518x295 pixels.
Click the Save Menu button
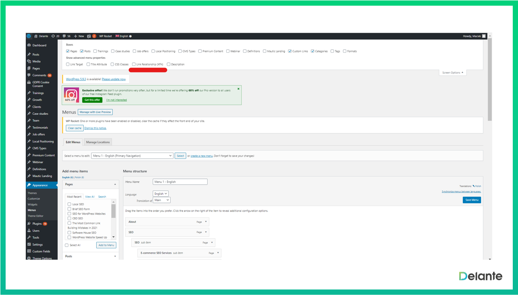[472, 200]
